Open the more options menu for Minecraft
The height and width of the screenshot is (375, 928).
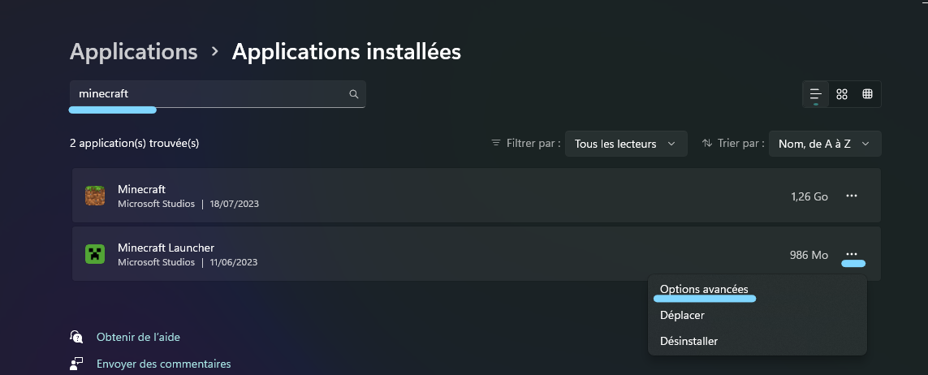point(852,196)
